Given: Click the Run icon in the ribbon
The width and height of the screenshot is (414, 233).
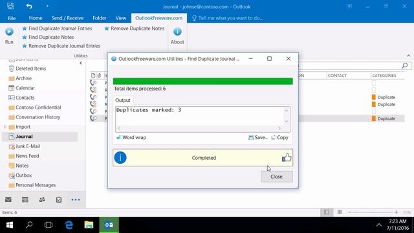Looking at the screenshot, I should [x=9, y=32].
